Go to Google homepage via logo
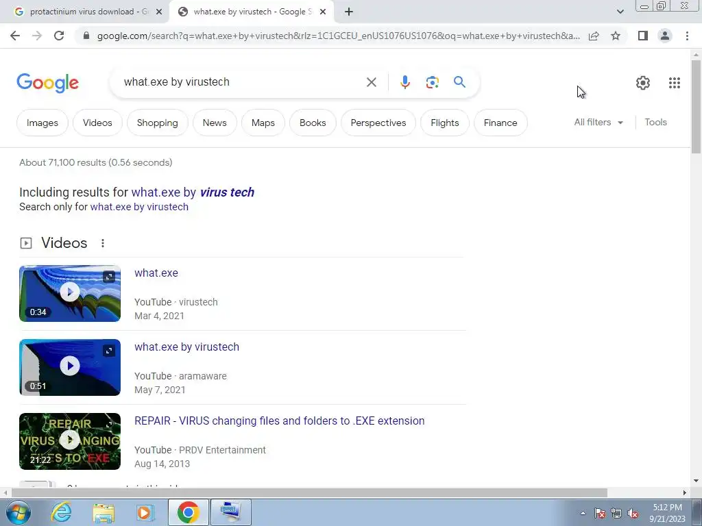 point(47,83)
